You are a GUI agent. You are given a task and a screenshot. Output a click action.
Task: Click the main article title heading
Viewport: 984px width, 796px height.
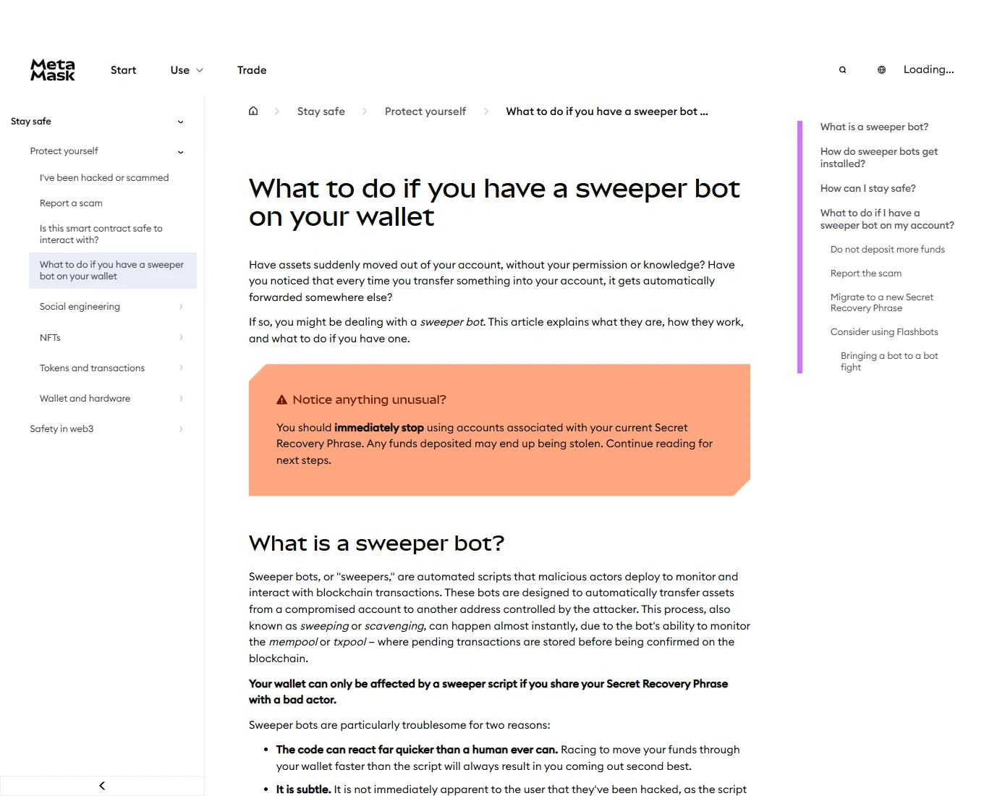[x=494, y=203]
